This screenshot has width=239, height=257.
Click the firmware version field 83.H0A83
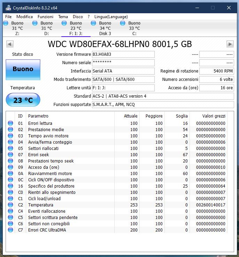tap(123, 54)
